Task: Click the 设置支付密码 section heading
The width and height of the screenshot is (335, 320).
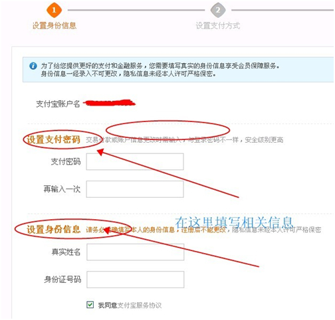Action: (53, 139)
